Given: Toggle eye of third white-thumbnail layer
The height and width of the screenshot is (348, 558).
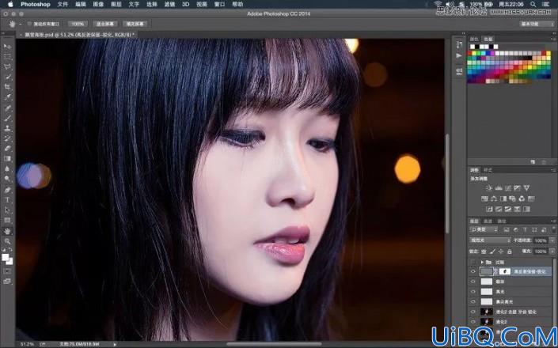Looking at the screenshot, I should pos(473,301).
